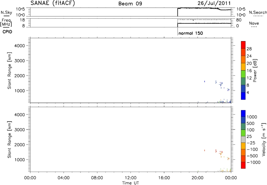The width and height of the screenshot is (267, 185).
Task: Pick the blue top segment of the velocity colorbar
Action: click(x=243, y=114)
